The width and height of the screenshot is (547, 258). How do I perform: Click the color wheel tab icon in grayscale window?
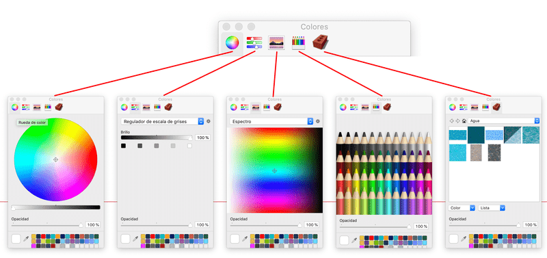(x=124, y=107)
